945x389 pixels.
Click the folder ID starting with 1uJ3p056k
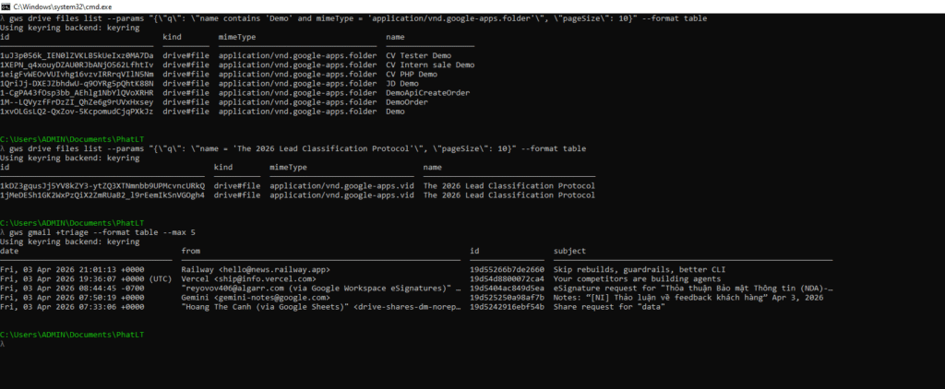point(77,55)
